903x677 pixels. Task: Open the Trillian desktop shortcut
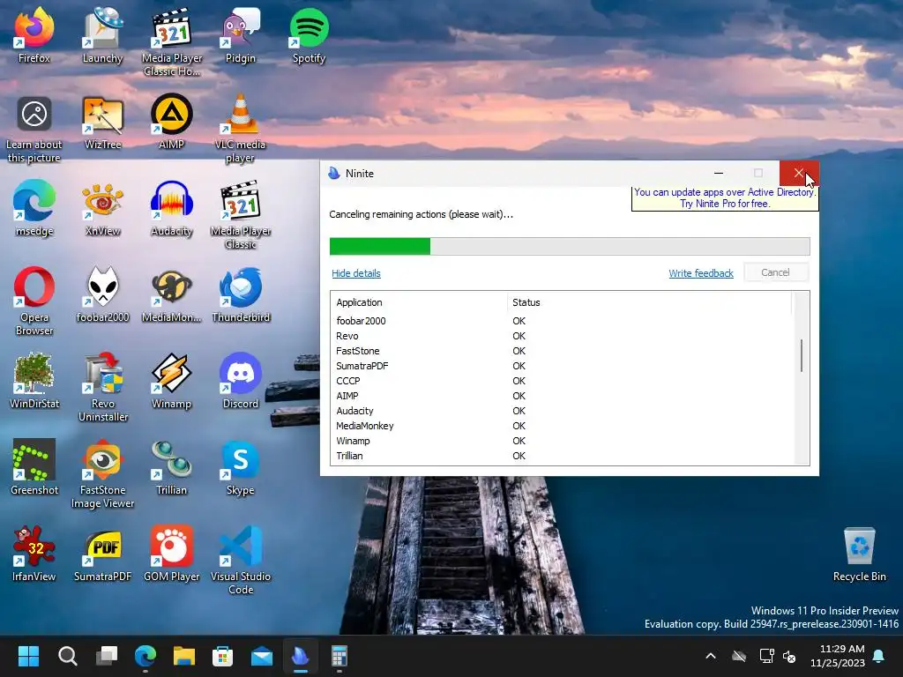click(x=172, y=467)
